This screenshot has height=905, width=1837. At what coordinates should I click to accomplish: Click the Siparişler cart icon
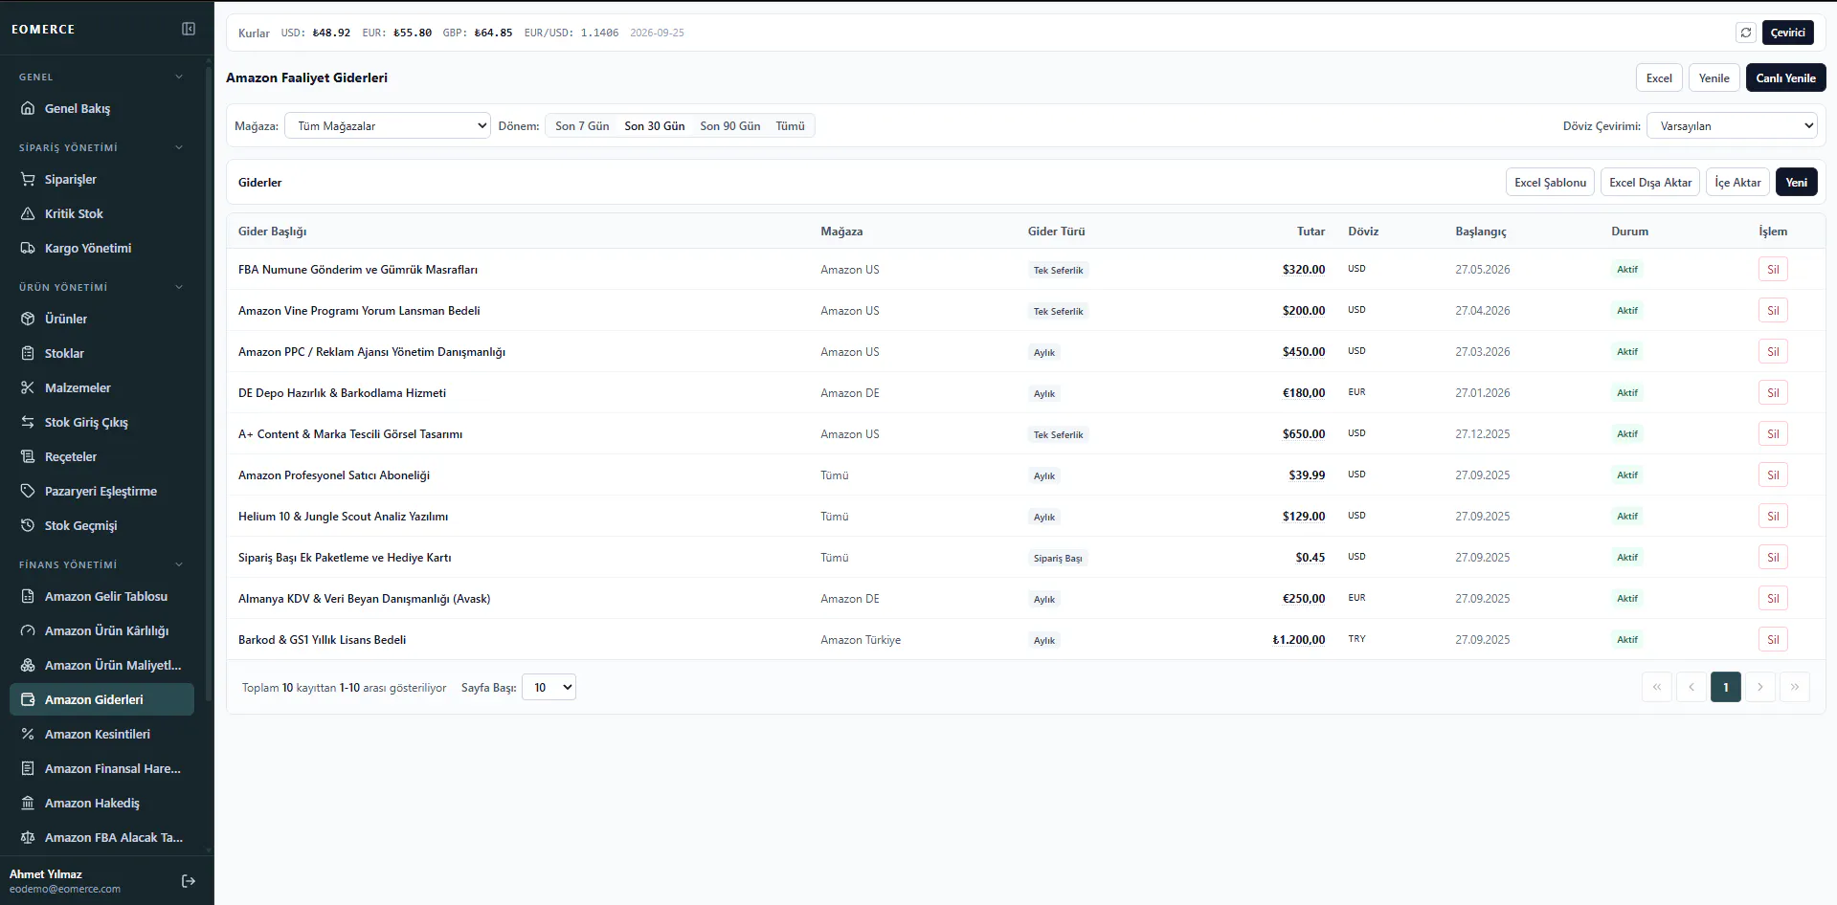(x=28, y=179)
